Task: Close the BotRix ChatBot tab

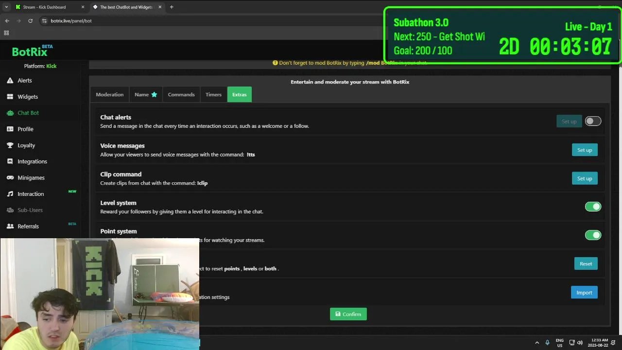Action: coord(160,7)
